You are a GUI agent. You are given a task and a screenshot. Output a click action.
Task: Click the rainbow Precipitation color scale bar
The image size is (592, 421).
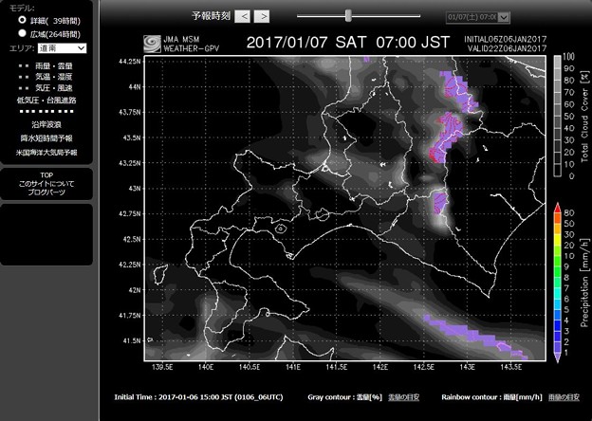(x=558, y=282)
